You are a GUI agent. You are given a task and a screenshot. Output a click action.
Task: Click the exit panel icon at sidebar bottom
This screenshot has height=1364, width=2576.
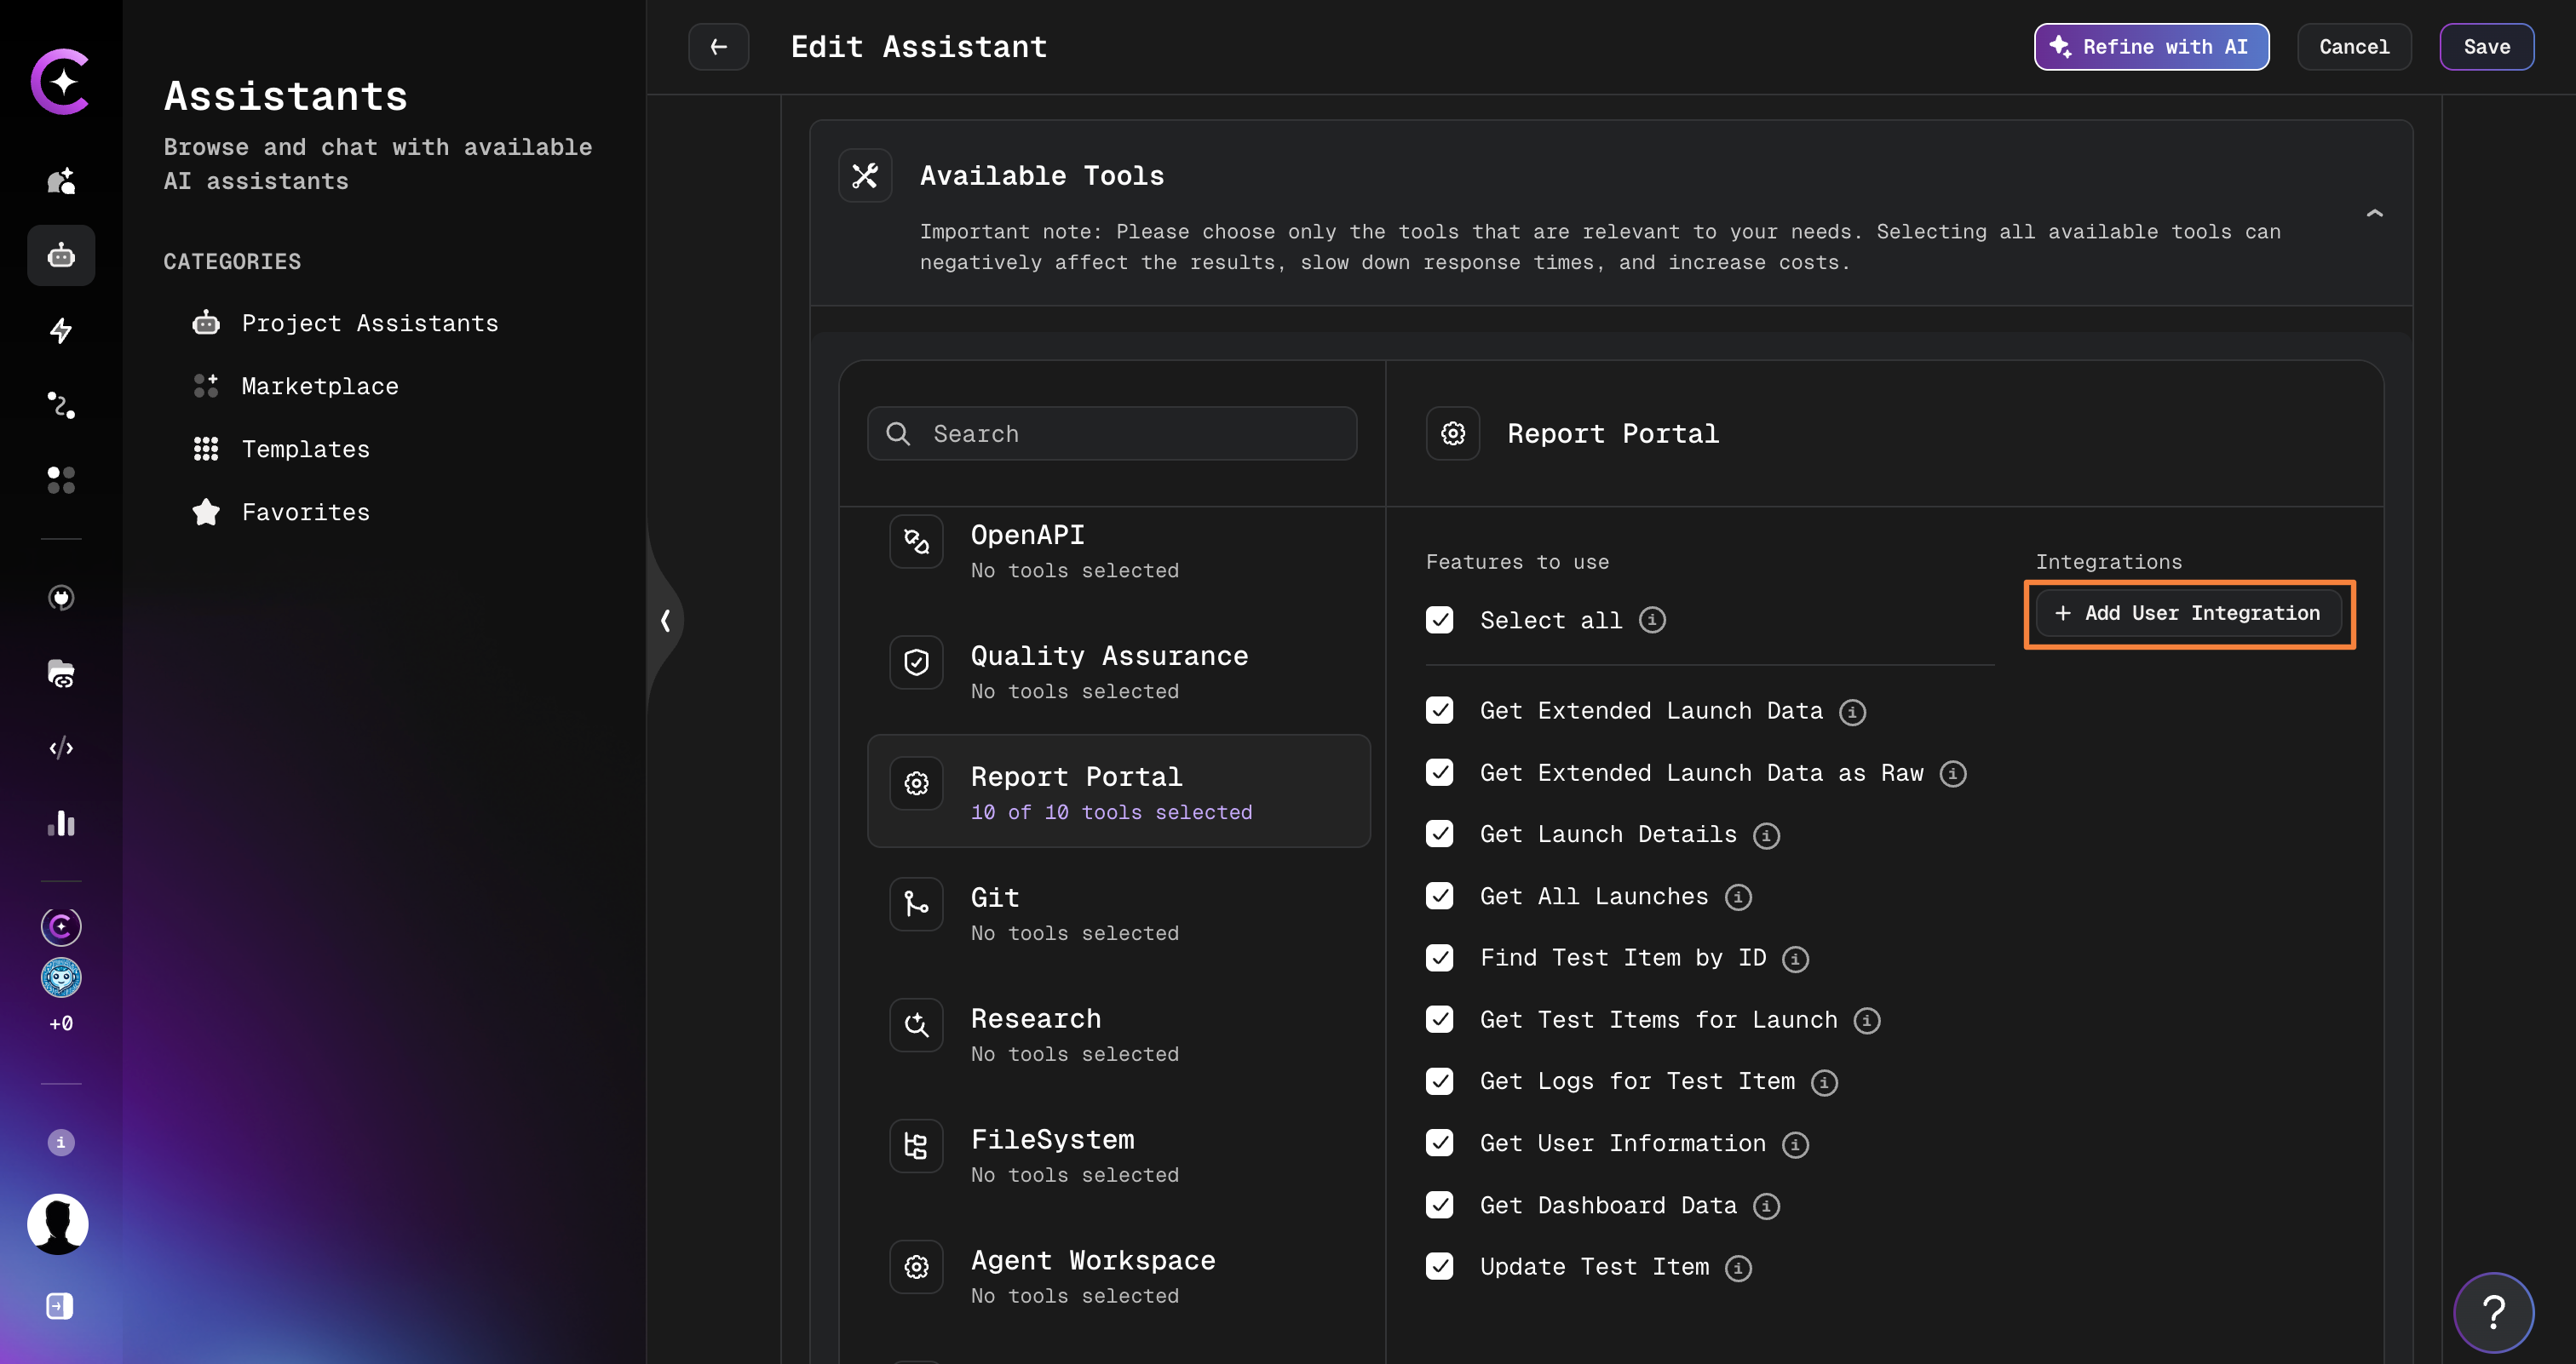click(60, 1306)
